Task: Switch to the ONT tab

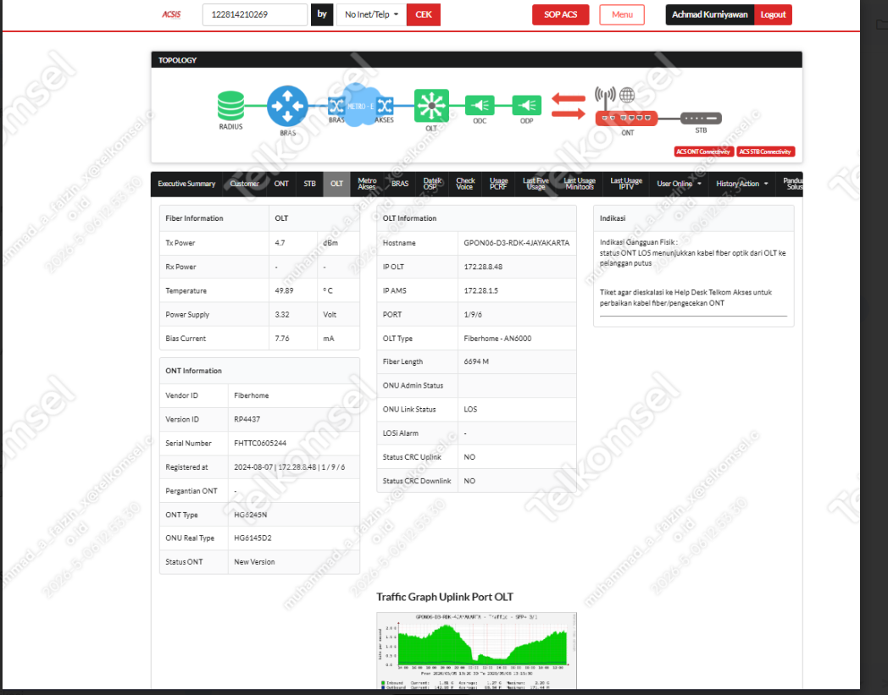Action: (x=281, y=184)
